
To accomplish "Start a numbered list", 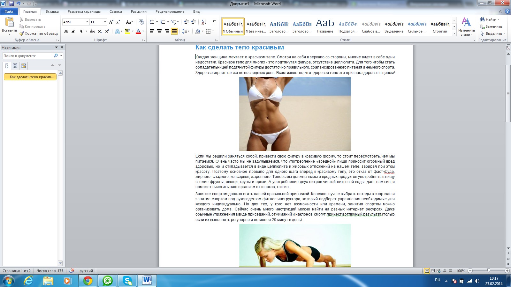I will 163,22.
